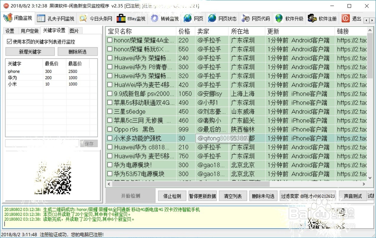Open the 闲鱼监视 toolbar tab icon

point(8,18)
